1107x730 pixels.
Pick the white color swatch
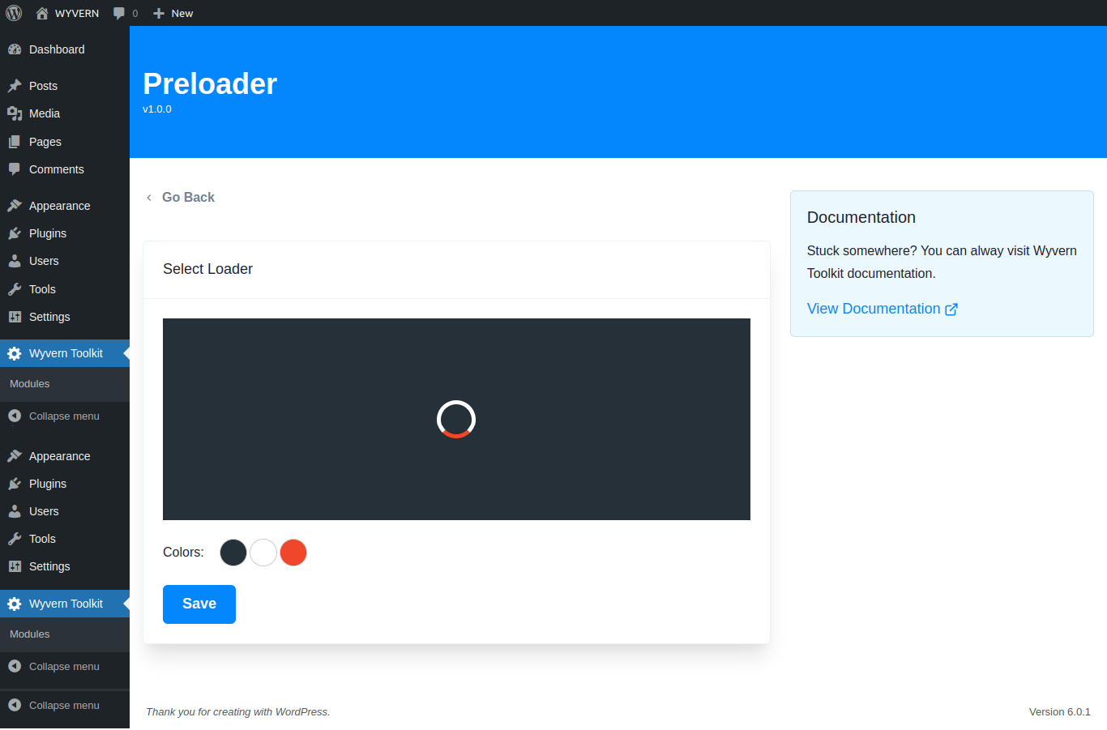click(x=263, y=553)
